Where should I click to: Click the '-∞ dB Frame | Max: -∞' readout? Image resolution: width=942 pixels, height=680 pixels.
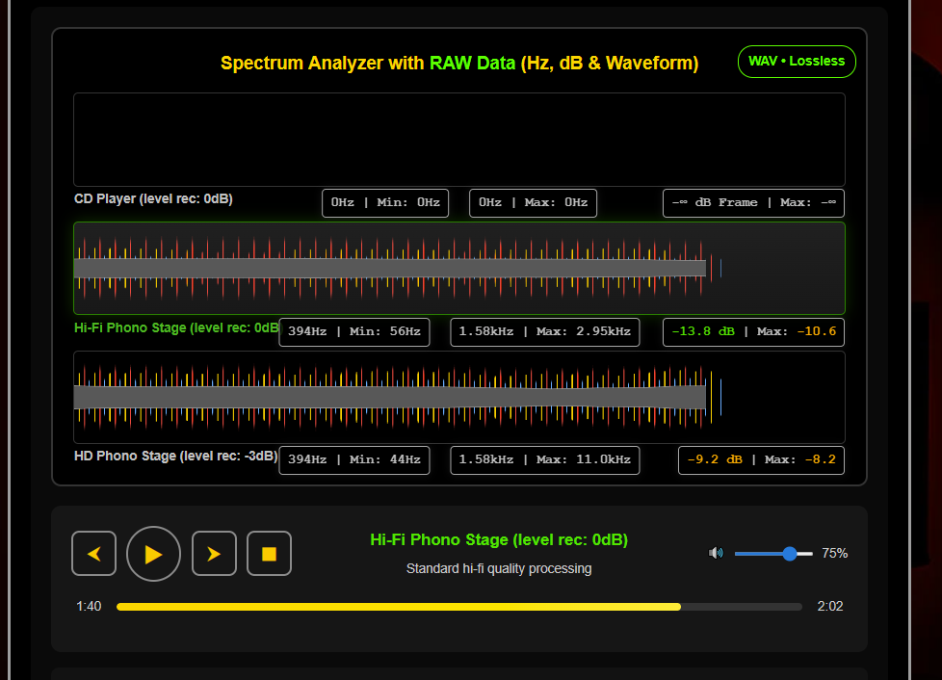coord(753,203)
